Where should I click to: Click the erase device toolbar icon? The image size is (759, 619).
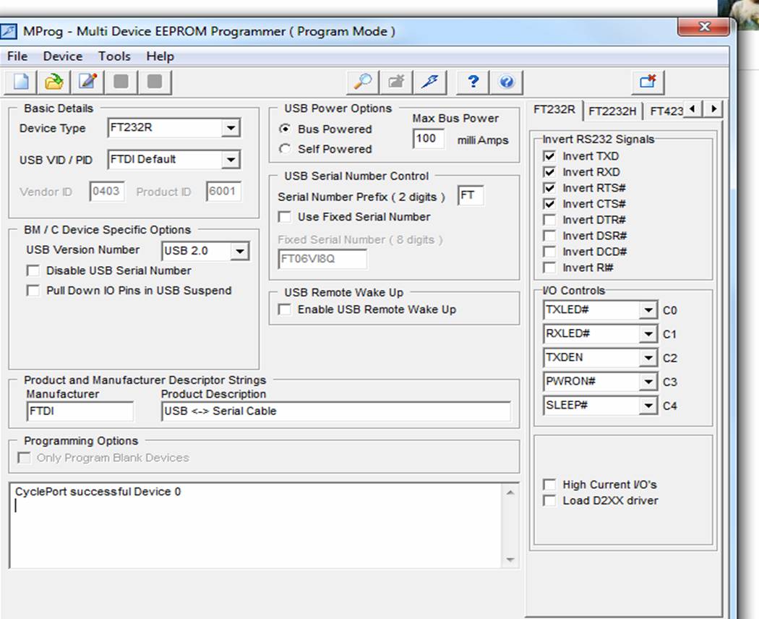coord(395,82)
